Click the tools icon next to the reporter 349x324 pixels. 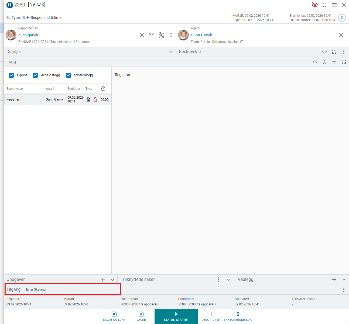(161, 35)
